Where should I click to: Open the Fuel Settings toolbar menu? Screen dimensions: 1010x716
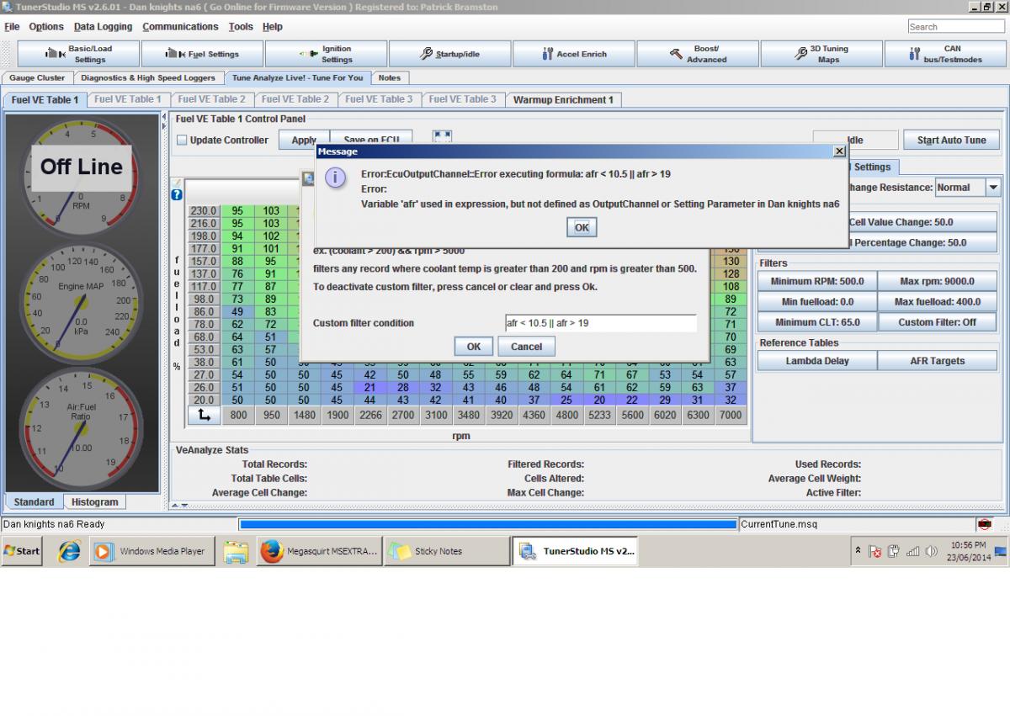(x=202, y=54)
